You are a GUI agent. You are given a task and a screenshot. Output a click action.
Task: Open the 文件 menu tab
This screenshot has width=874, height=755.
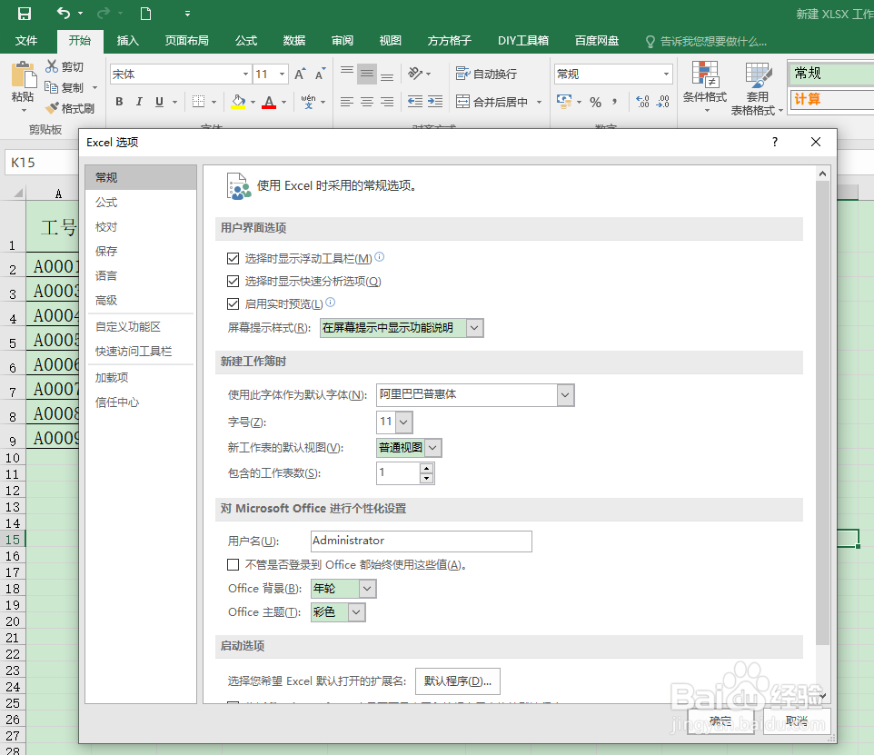coord(26,41)
